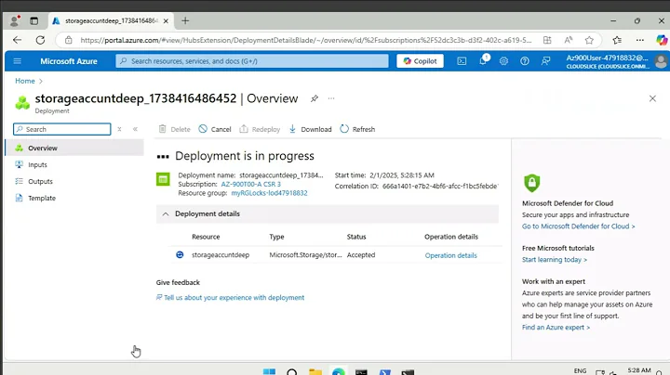Screen dimensions: 670x375
Task: Open taskbar Search
Action: click(x=292, y=372)
